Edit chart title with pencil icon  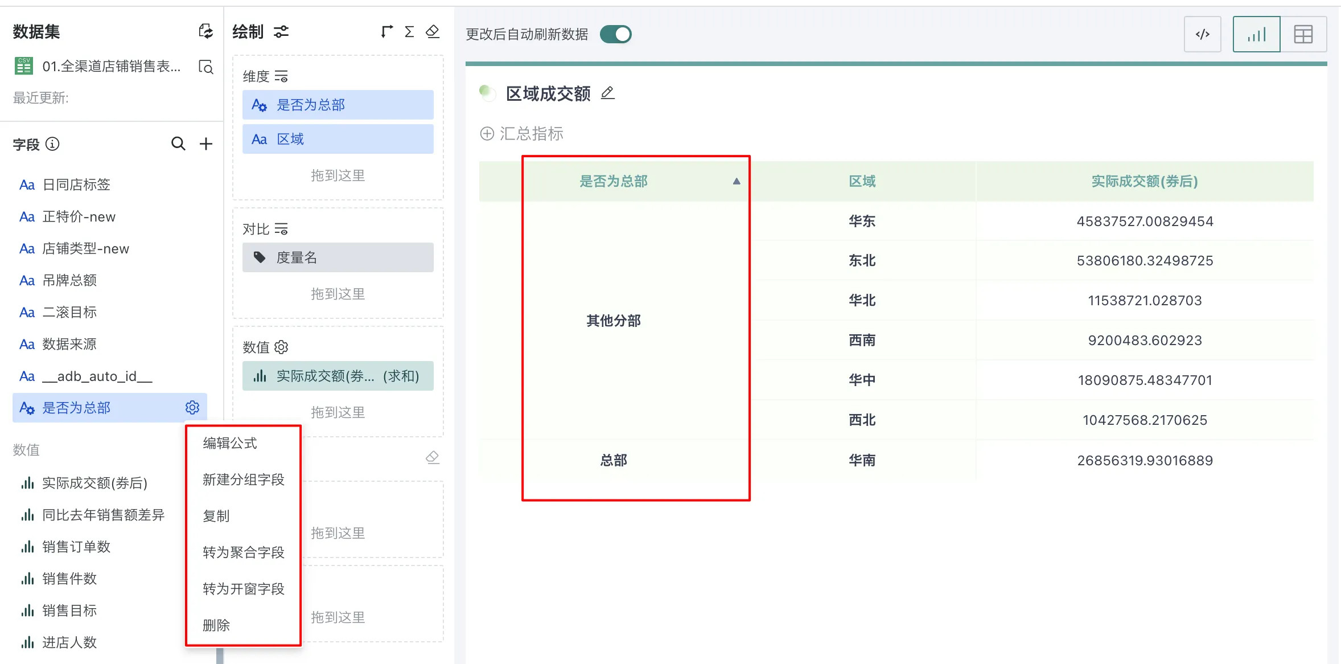pos(608,93)
